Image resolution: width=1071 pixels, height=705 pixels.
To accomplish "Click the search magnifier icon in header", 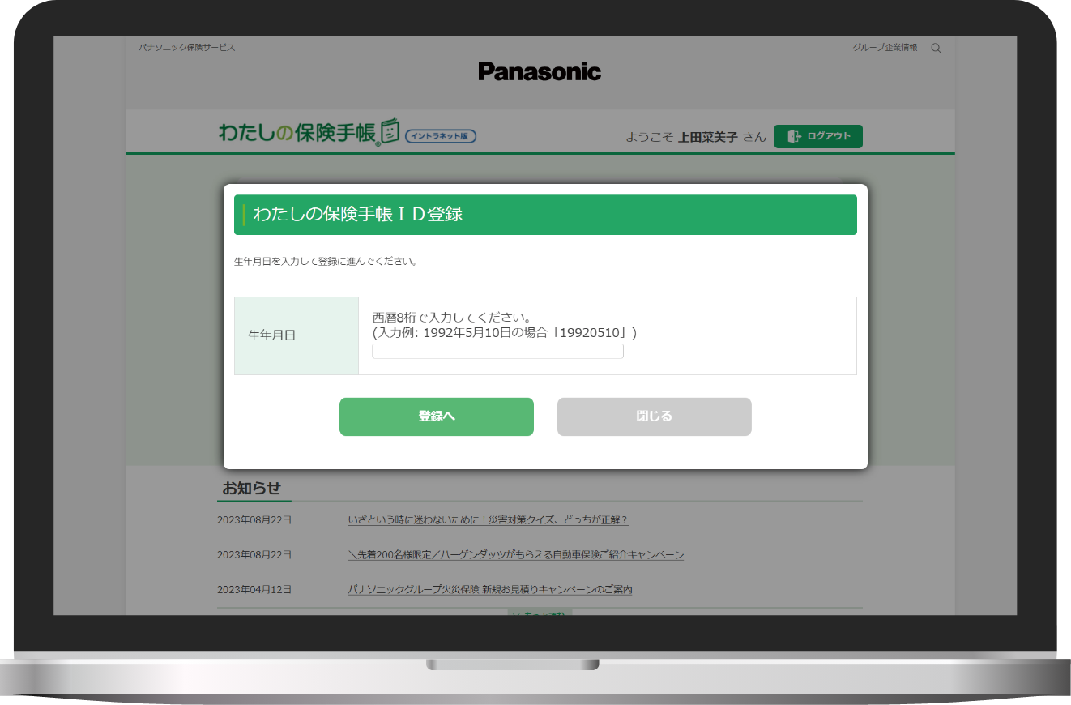I will 936,48.
